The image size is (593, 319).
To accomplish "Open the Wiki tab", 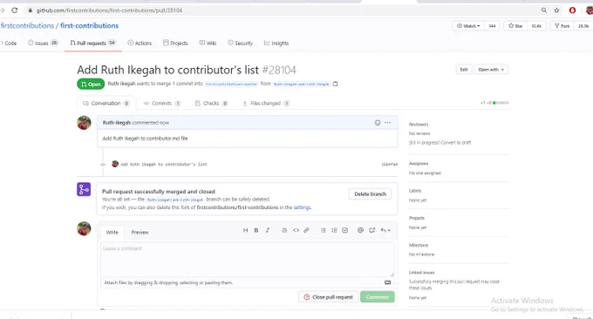I will tap(208, 43).
